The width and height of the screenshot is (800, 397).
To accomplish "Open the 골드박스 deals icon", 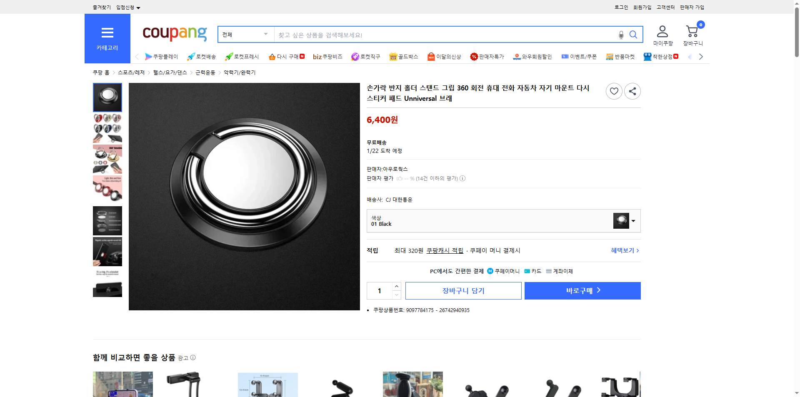I will 393,56.
